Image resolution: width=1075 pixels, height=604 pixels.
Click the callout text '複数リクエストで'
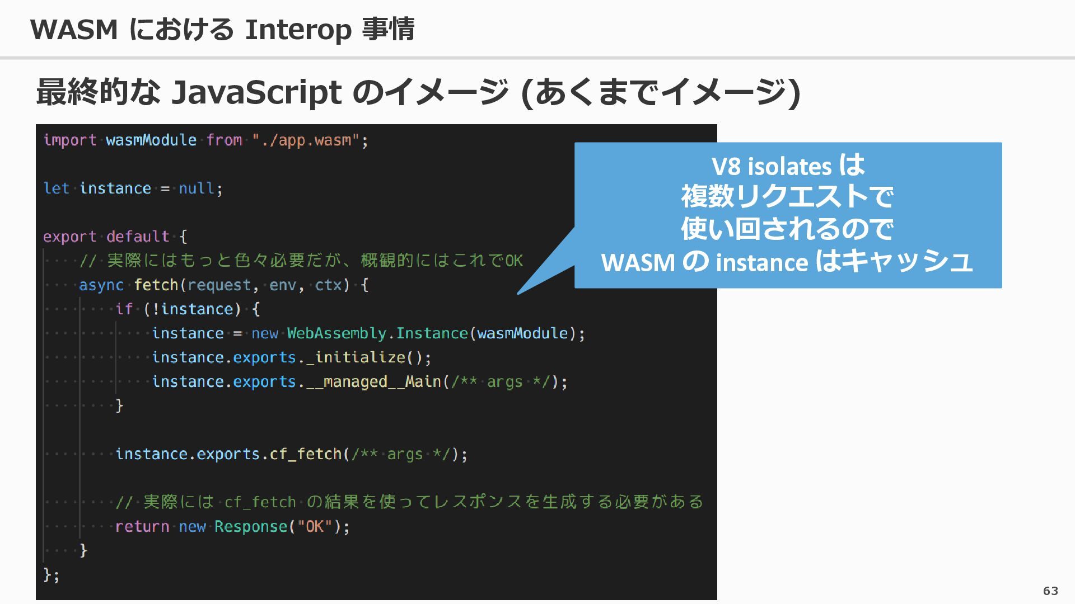point(787,197)
